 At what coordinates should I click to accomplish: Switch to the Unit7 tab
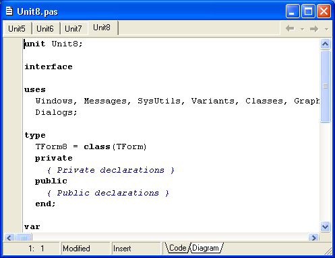tap(73, 28)
